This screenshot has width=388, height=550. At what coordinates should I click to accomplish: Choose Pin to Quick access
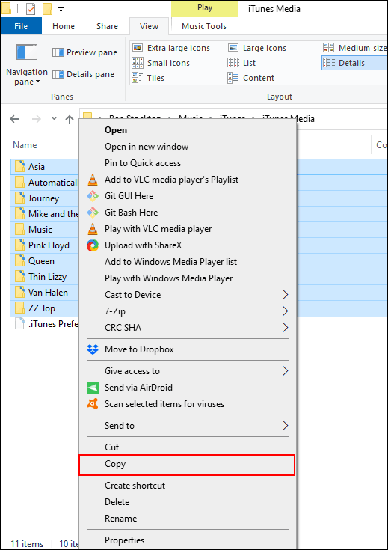click(x=188, y=163)
